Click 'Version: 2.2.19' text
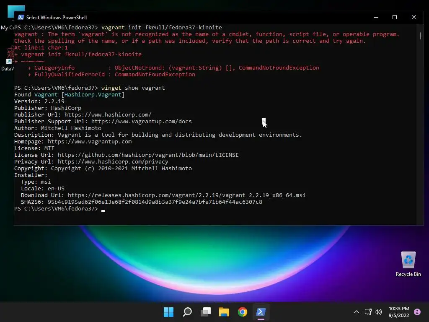429x322 pixels. pyautogui.click(x=39, y=101)
